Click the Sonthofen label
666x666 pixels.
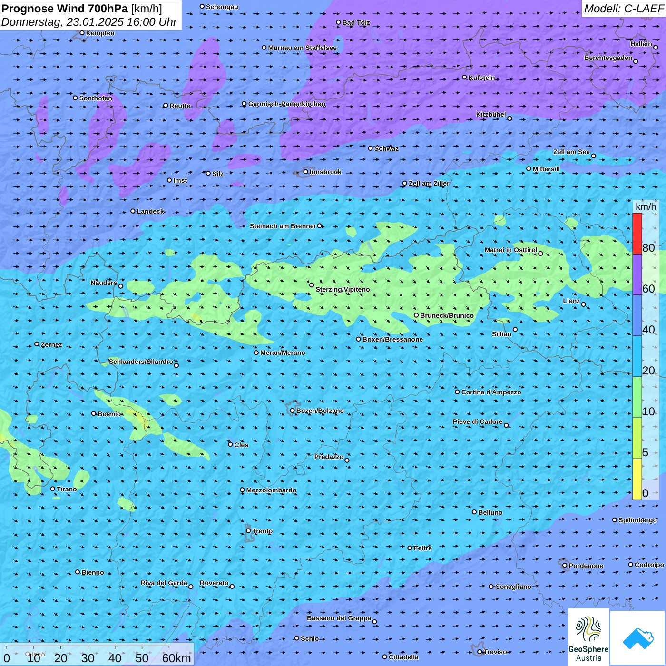point(96,98)
